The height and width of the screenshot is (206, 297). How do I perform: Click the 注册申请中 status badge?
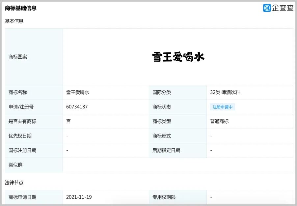(222, 107)
